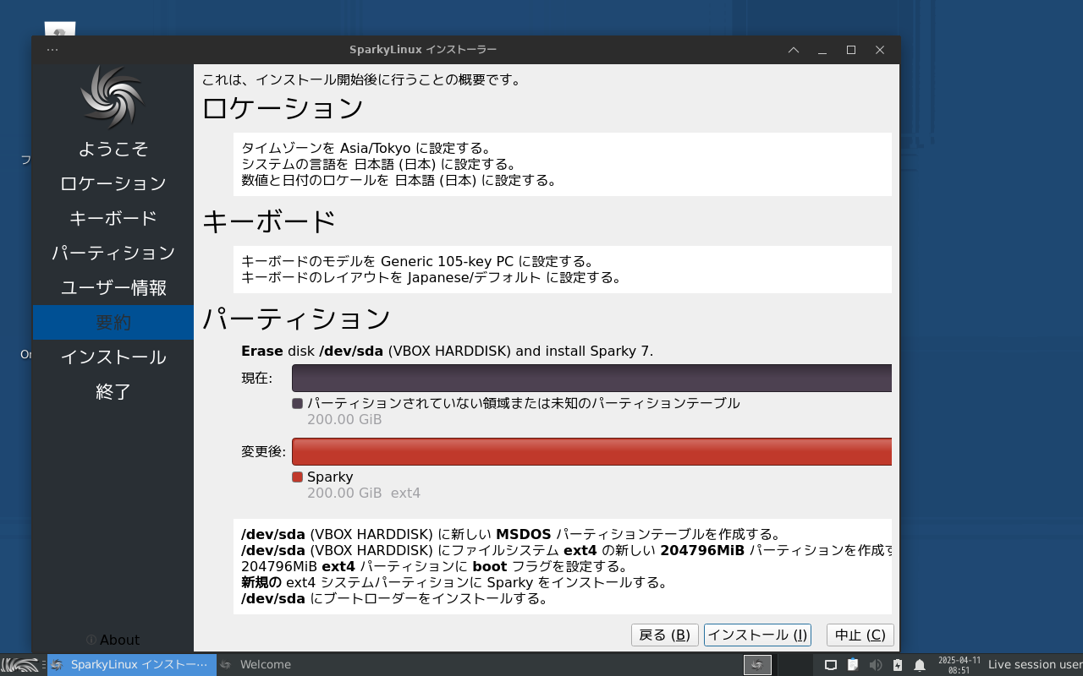The image size is (1083, 676).
Task: Click the 数値と日付のロケール summary line
Action: click(399, 180)
